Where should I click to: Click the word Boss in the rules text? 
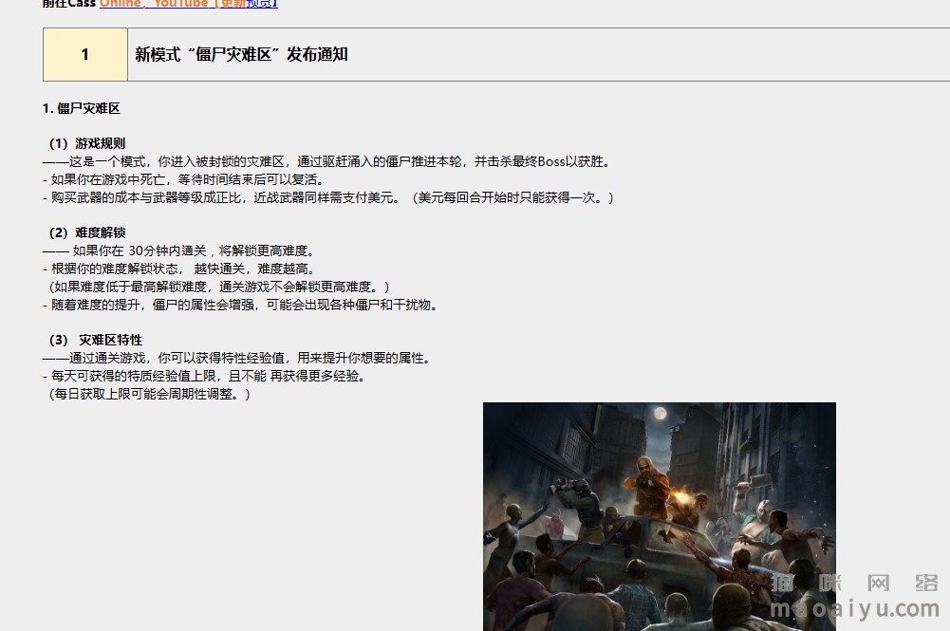(551, 161)
